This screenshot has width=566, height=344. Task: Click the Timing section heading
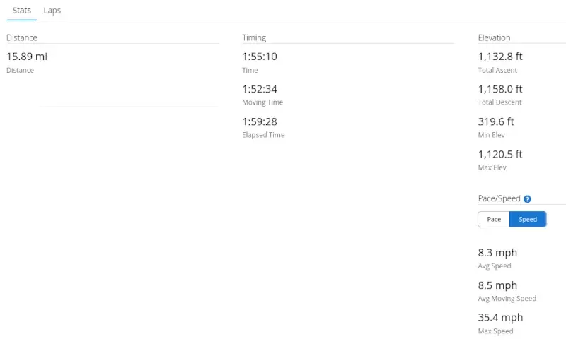click(254, 37)
